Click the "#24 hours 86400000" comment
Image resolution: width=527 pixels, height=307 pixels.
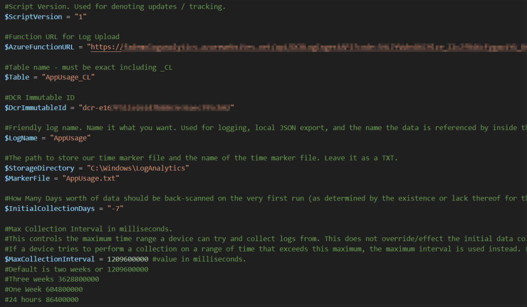(x=41, y=299)
